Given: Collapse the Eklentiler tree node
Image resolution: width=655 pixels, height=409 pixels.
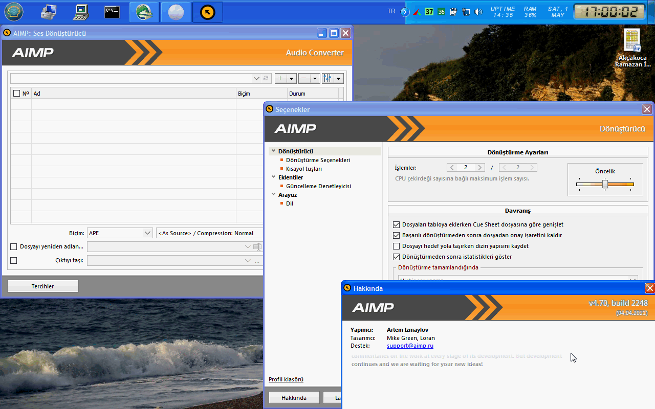Looking at the screenshot, I should [x=274, y=177].
